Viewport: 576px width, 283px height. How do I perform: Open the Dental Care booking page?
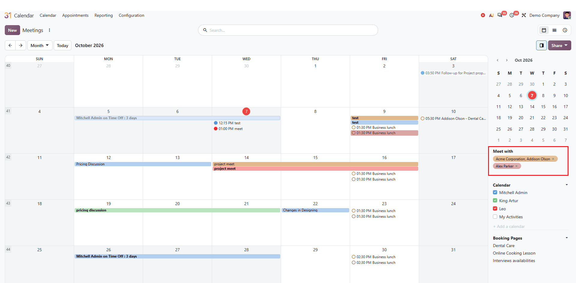pos(504,246)
